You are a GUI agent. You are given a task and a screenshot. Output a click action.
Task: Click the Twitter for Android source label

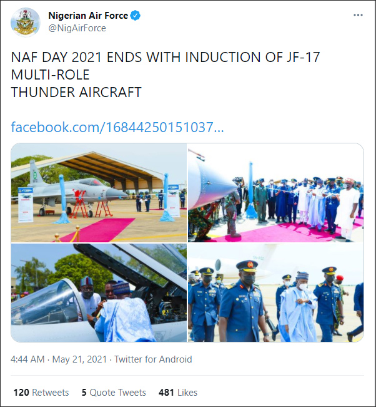tap(152, 359)
